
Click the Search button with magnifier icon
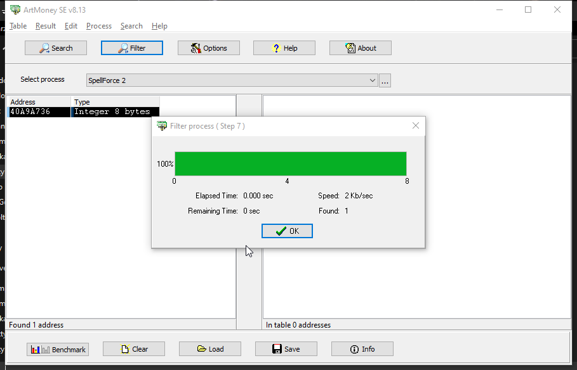pyautogui.click(x=56, y=48)
